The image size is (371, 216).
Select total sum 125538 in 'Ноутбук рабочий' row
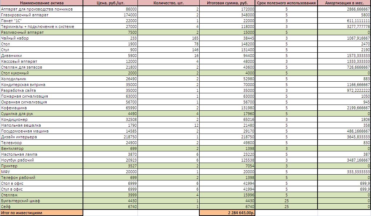coord(227,160)
